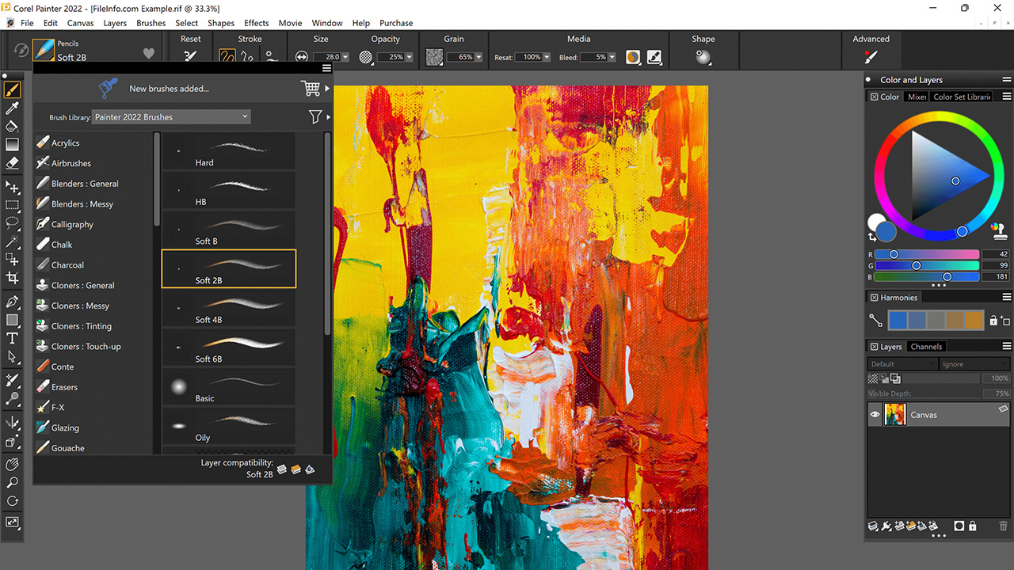Click the blue swatch in Harmonies panel
This screenshot has height=570, width=1014.
tap(897, 320)
